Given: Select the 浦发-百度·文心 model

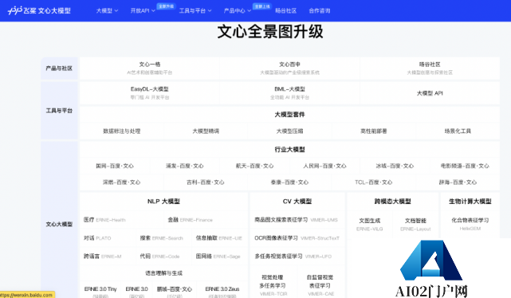Looking at the screenshot, I should pos(185,166).
